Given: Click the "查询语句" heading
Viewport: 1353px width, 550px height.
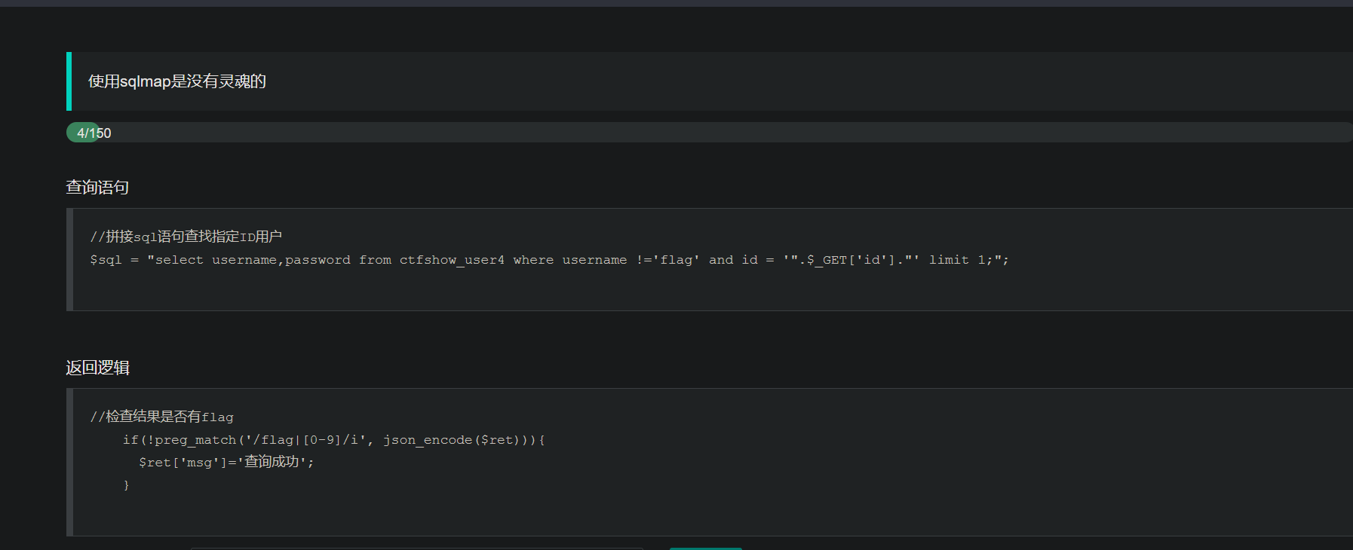Looking at the screenshot, I should coord(97,187).
